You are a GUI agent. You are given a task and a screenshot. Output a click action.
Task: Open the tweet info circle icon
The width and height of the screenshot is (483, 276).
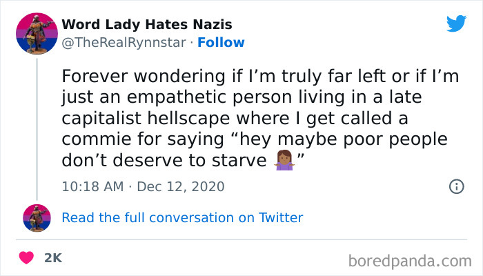(456, 186)
